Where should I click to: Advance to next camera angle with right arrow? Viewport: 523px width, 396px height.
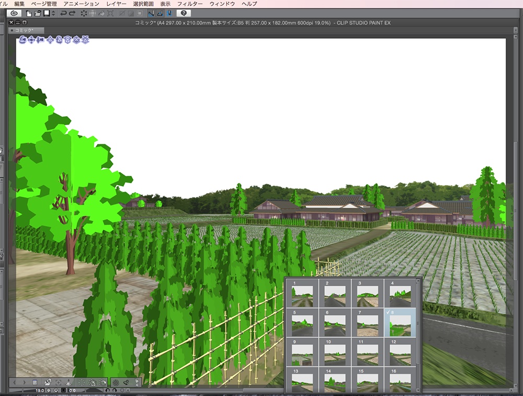pos(25,382)
